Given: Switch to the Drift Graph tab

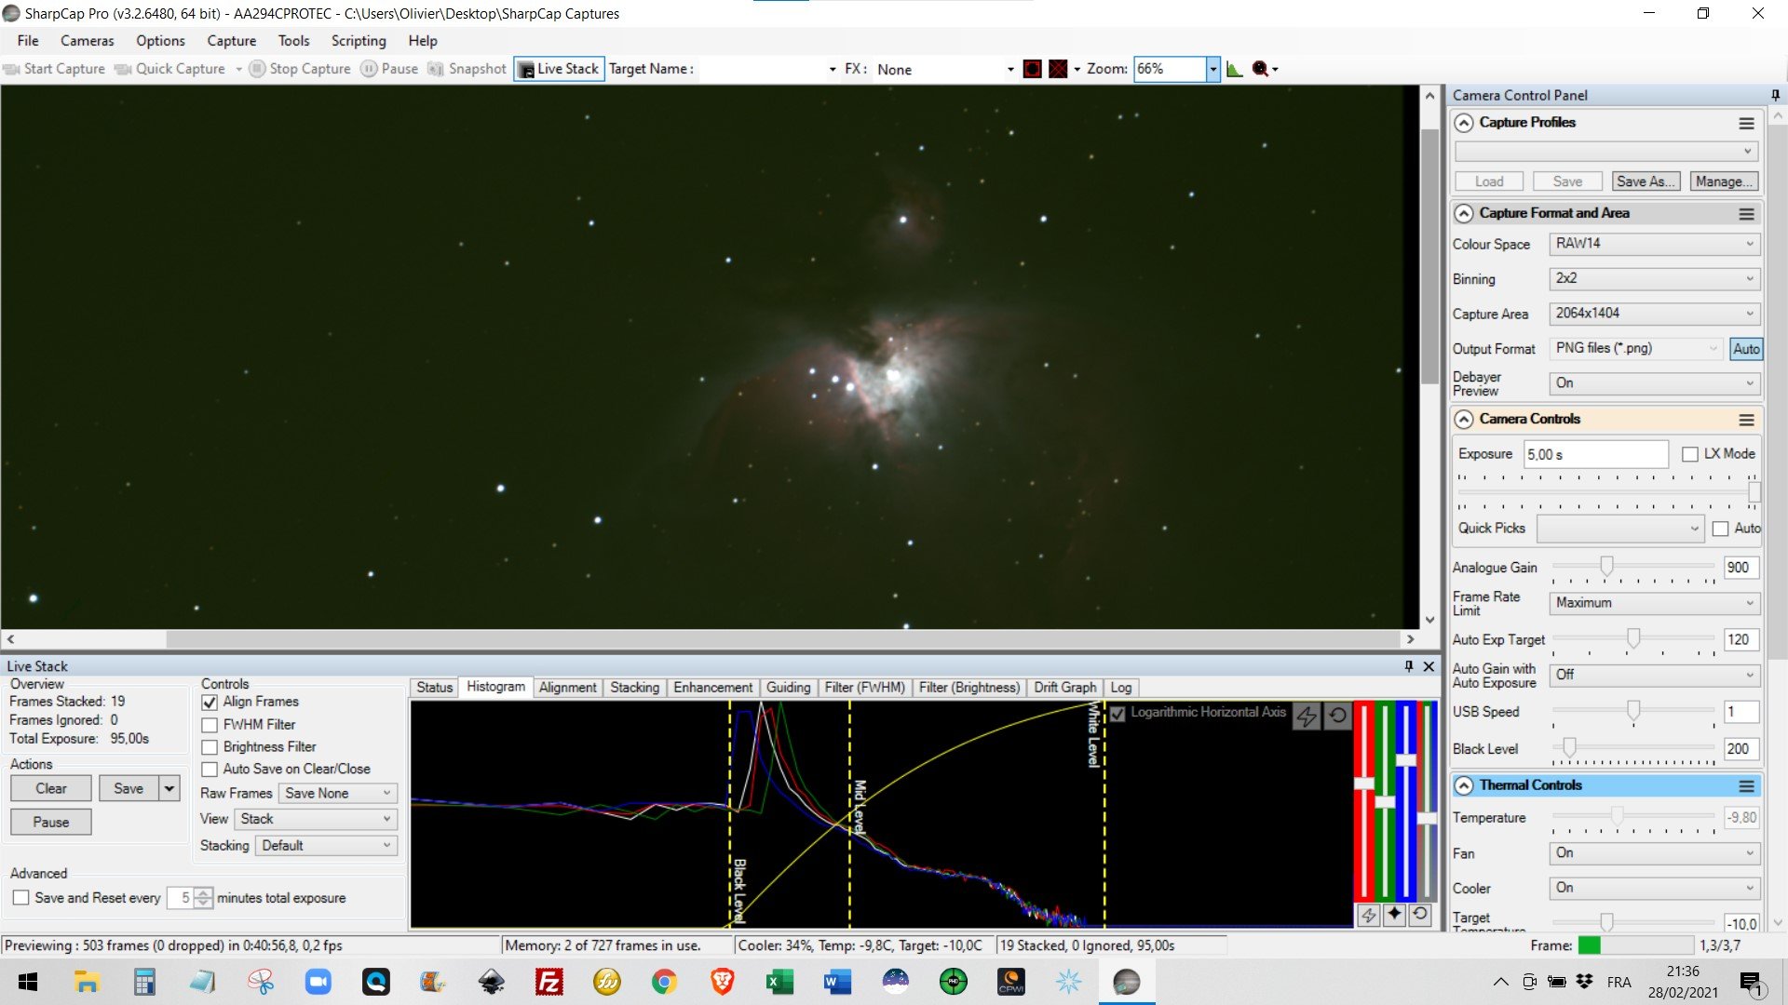Looking at the screenshot, I should pos(1064,688).
